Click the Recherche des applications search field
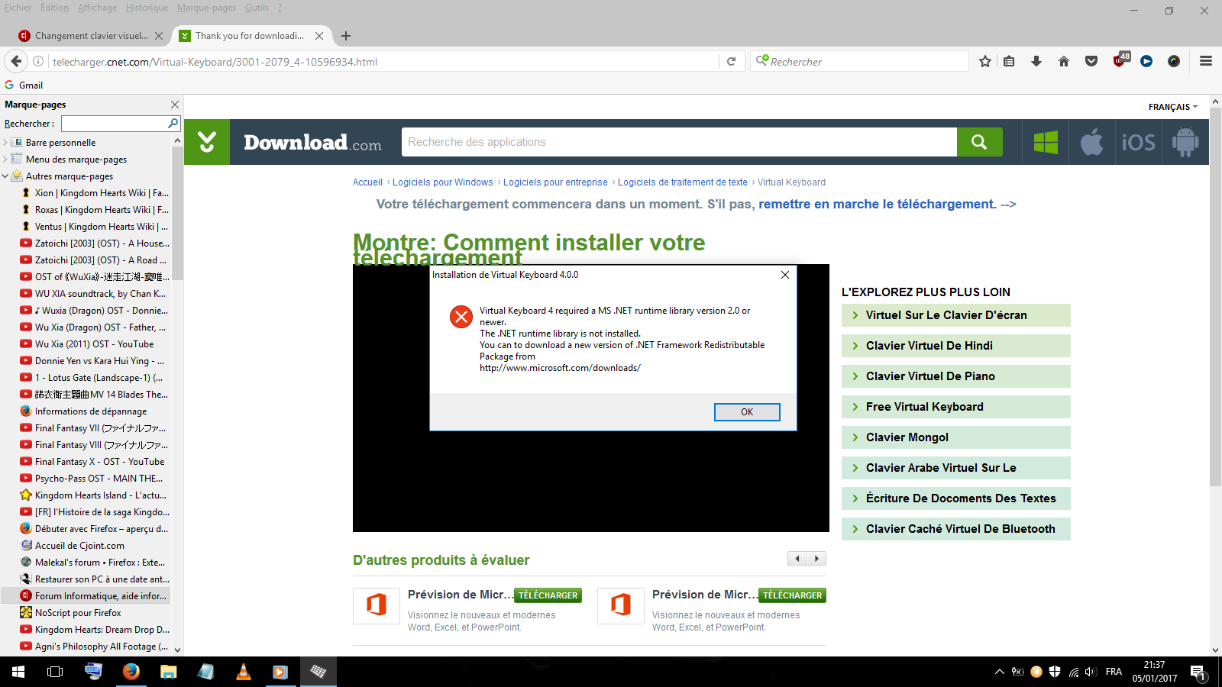Screen dimensions: 1222x687 (x=679, y=142)
